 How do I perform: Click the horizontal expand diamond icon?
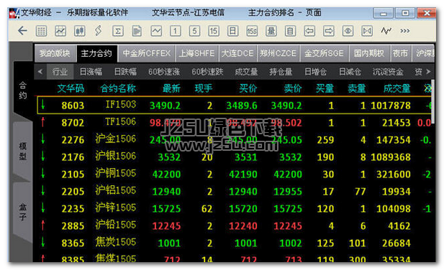pyautogui.click(x=348, y=31)
